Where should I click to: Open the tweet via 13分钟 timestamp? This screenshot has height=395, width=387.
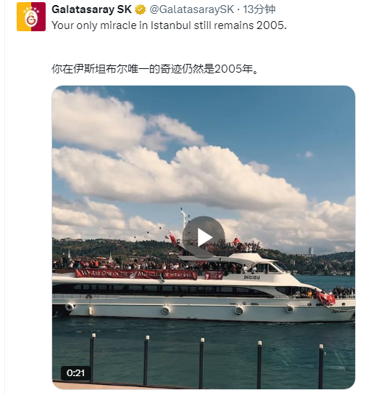click(259, 9)
